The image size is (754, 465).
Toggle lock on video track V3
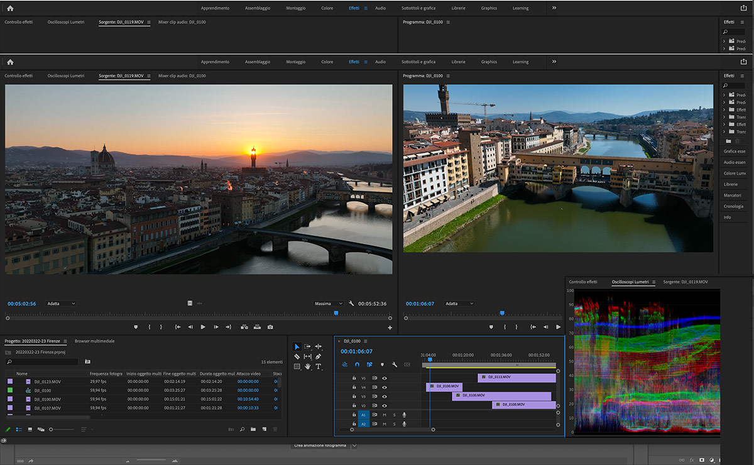click(x=354, y=397)
